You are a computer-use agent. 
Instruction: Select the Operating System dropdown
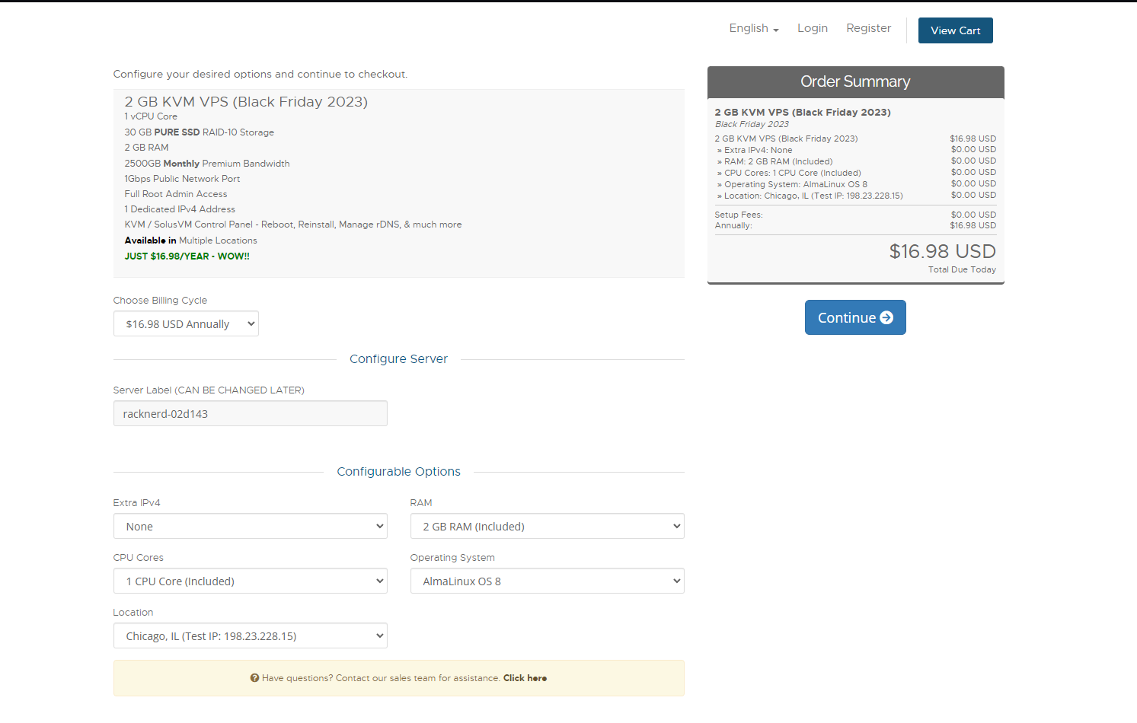547,581
